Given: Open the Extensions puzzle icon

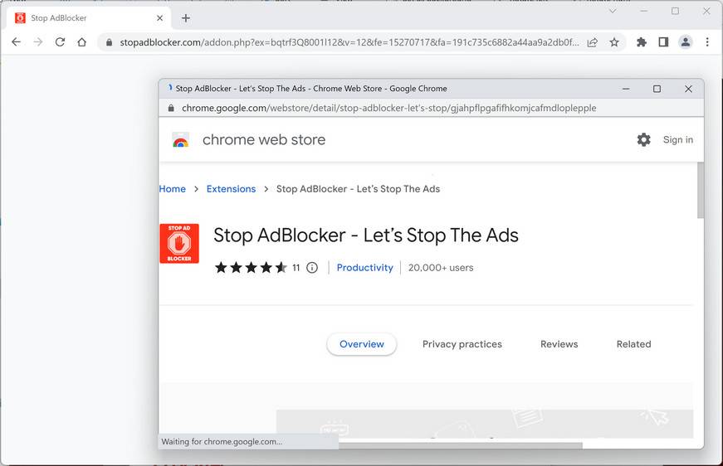Looking at the screenshot, I should click(x=642, y=42).
